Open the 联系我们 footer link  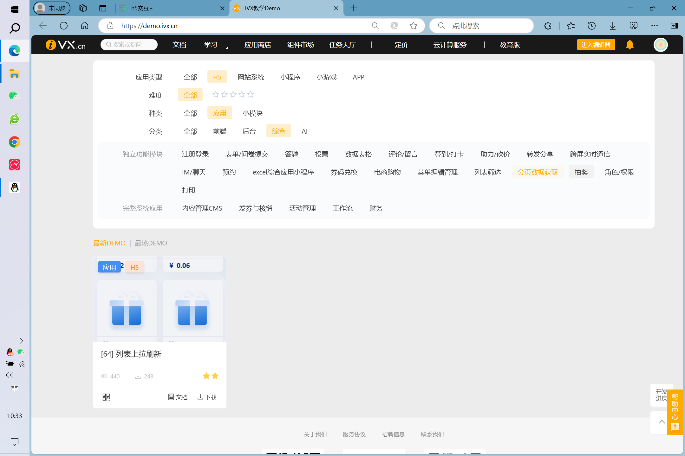[x=432, y=434]
